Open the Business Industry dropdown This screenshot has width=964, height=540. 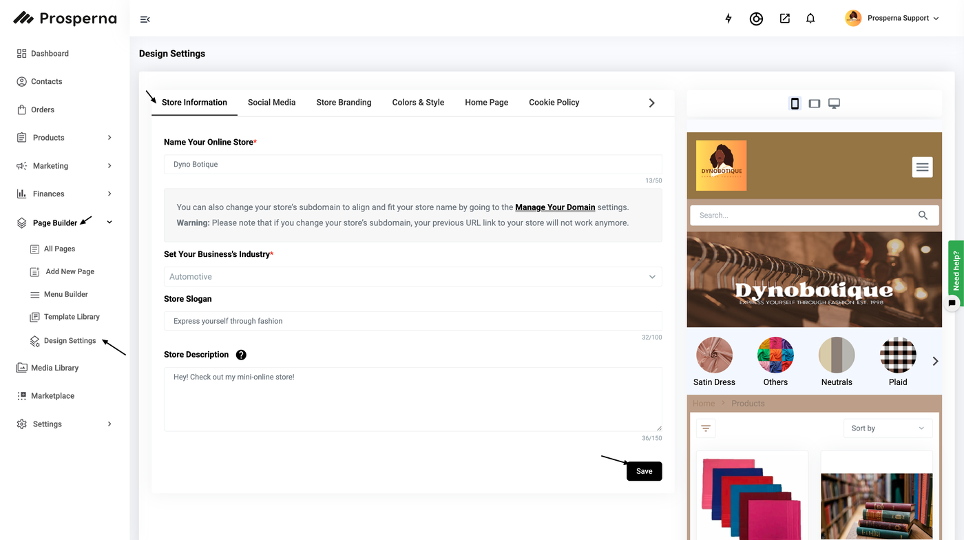click(x=412, y=277)
